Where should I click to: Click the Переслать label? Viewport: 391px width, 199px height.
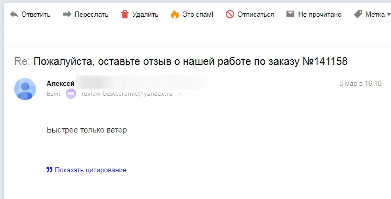(x=91, y=15)
